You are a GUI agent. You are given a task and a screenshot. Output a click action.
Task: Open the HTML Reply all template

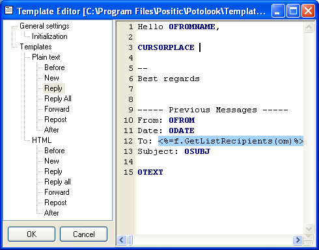click(x=57, y=182)
